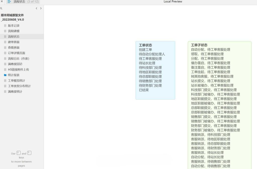Viewport: 257px width, 169px height.
Task: Open the 满意度统计 page
Action: point(15,91)
